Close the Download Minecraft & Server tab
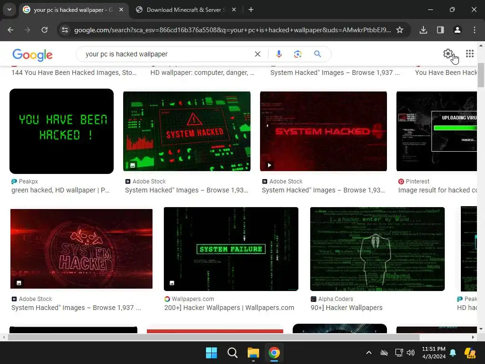The width and height of the screenshot is (485, 364). [234, 9]
